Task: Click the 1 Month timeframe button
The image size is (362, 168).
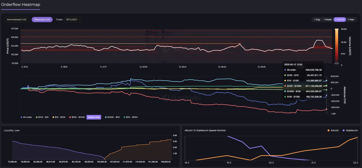Action: (339, 20)
